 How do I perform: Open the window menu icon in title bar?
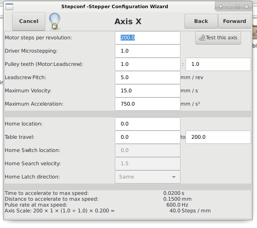pos(9,7)
